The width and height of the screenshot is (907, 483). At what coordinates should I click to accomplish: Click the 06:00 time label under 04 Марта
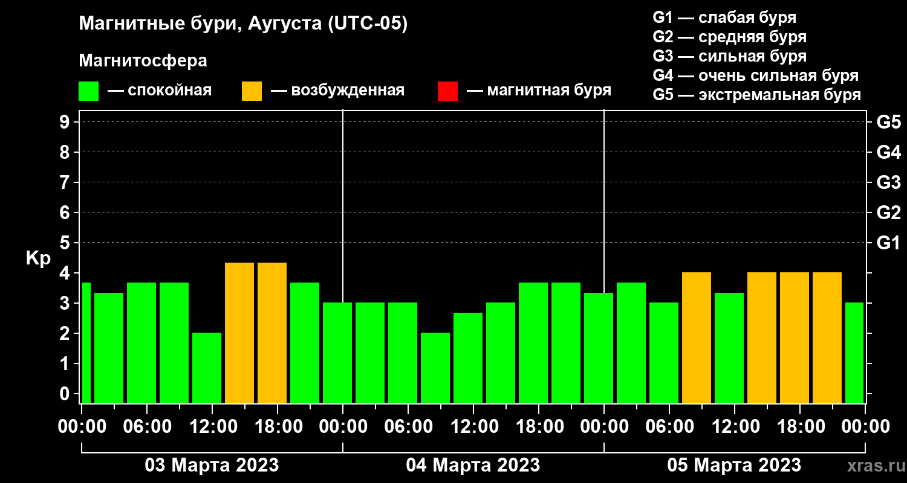(x=408, y=427)
